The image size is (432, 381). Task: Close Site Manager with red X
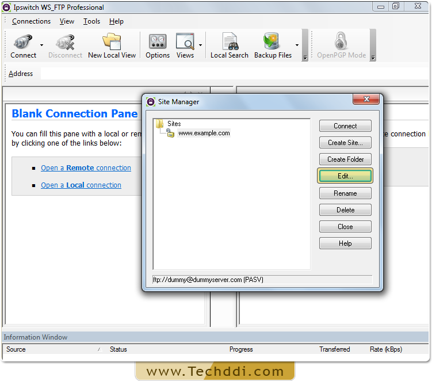click(x=366, y=99)
